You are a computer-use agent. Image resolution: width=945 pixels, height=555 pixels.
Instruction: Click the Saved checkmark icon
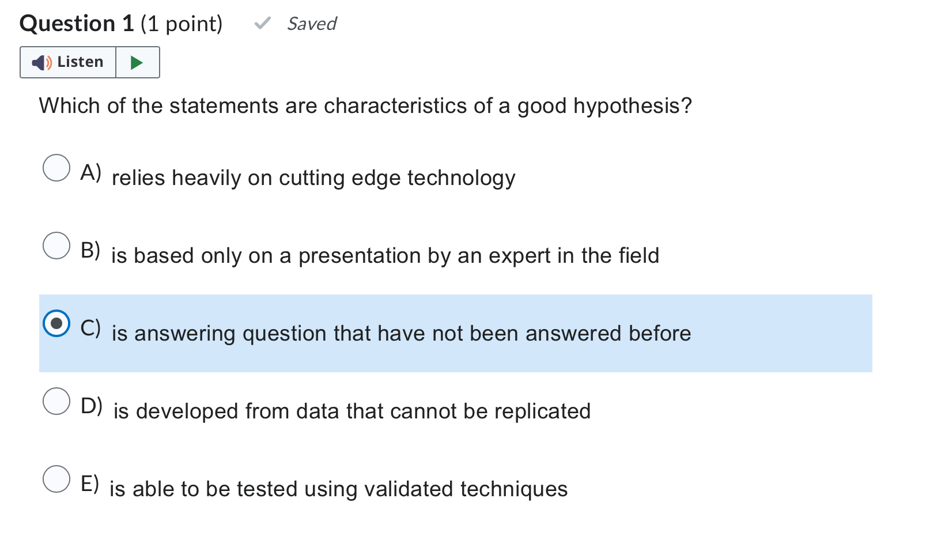tap(263, 24)
